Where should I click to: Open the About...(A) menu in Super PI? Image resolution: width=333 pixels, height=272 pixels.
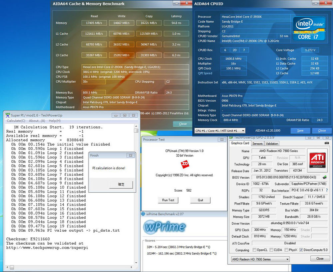(37, 121)
